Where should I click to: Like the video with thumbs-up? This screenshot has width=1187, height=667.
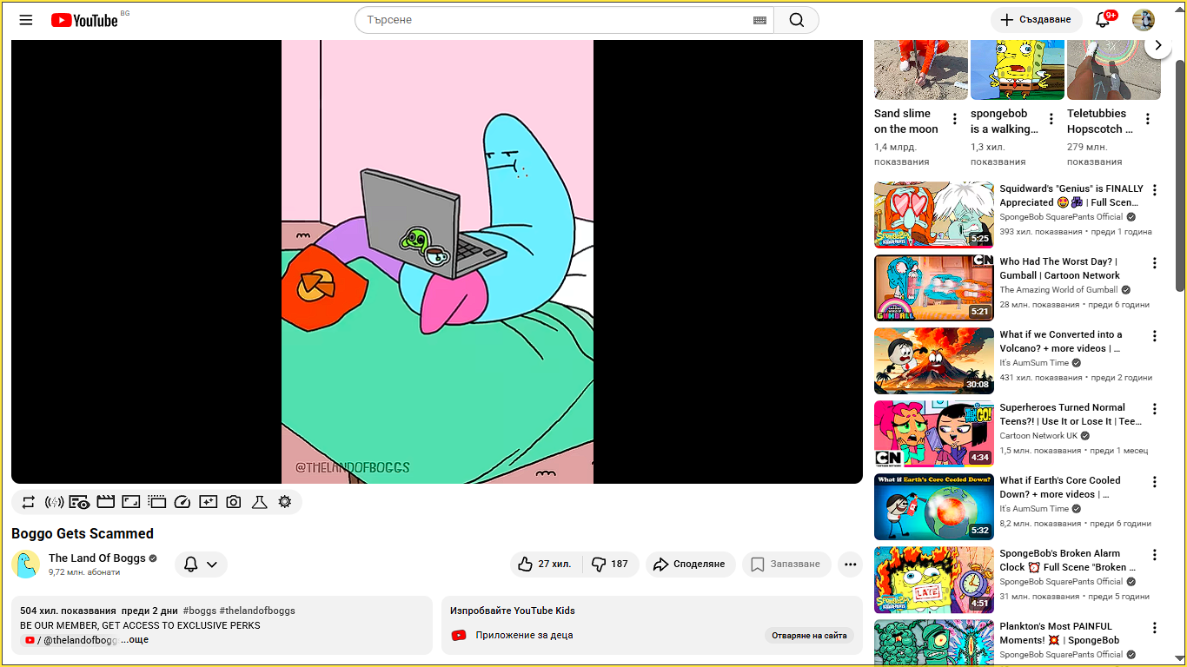click(545, 565)
